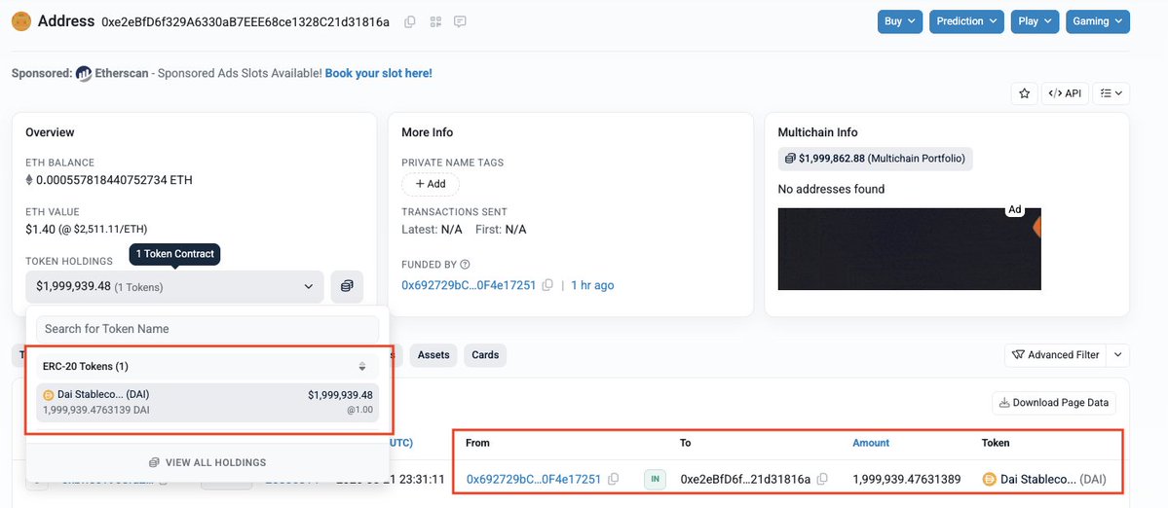Image resolution: width=1168 pixels, height=508 pixels.
Task: Copy the funded by address
Action: click(547, 285)
